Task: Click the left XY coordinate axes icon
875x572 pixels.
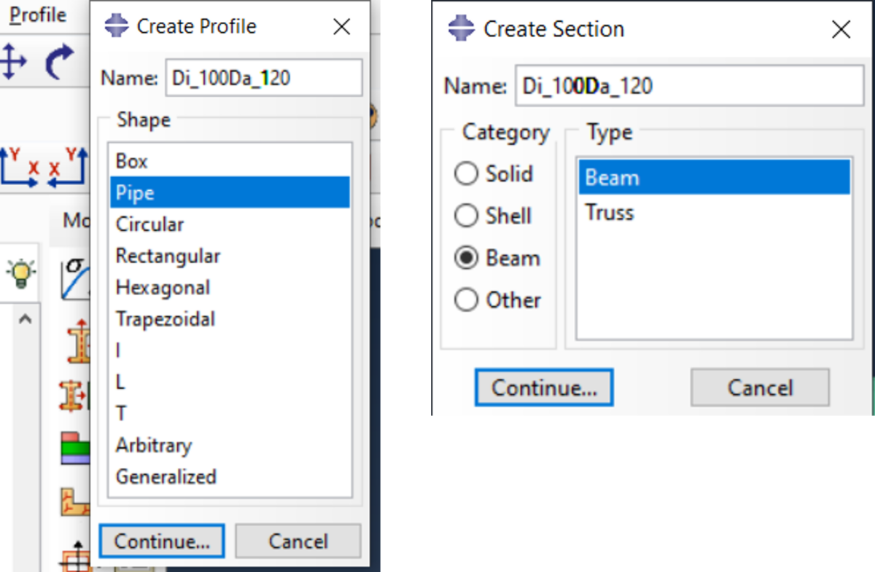Action: pos(20,166)
